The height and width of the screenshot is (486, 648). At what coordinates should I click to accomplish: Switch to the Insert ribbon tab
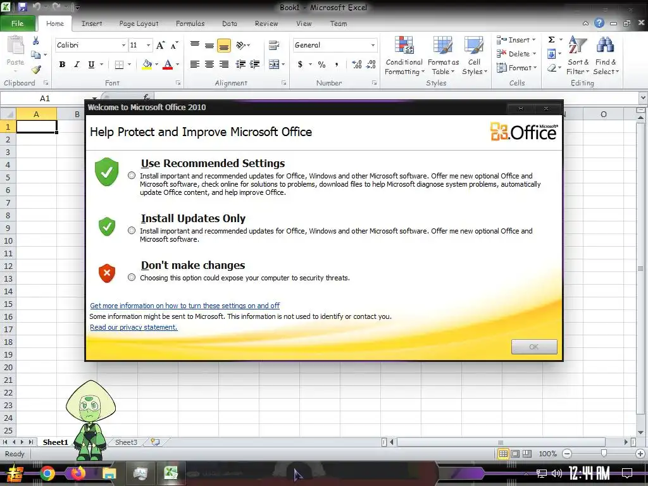[x=92, y=23]
